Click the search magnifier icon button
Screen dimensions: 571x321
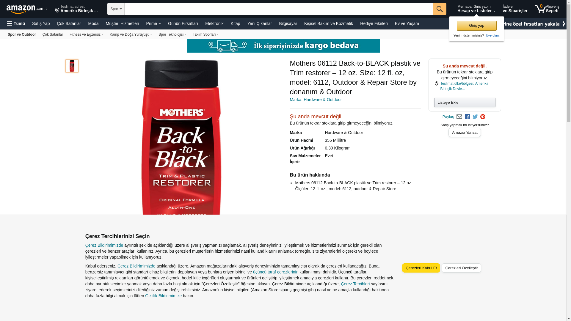pos(439,9)
